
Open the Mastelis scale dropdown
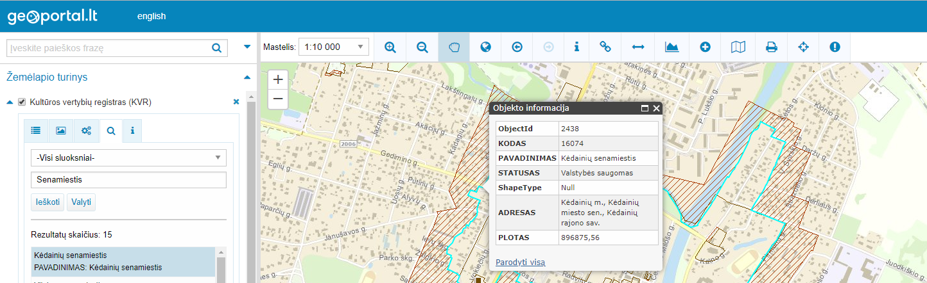334,47
